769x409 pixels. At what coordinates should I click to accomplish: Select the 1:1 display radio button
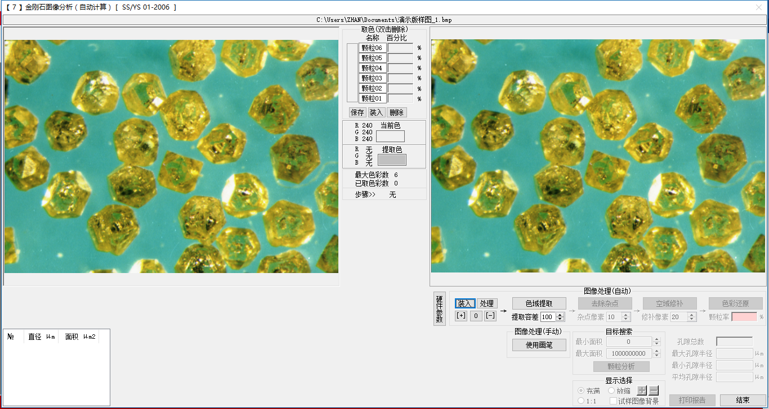coord(581,401)
